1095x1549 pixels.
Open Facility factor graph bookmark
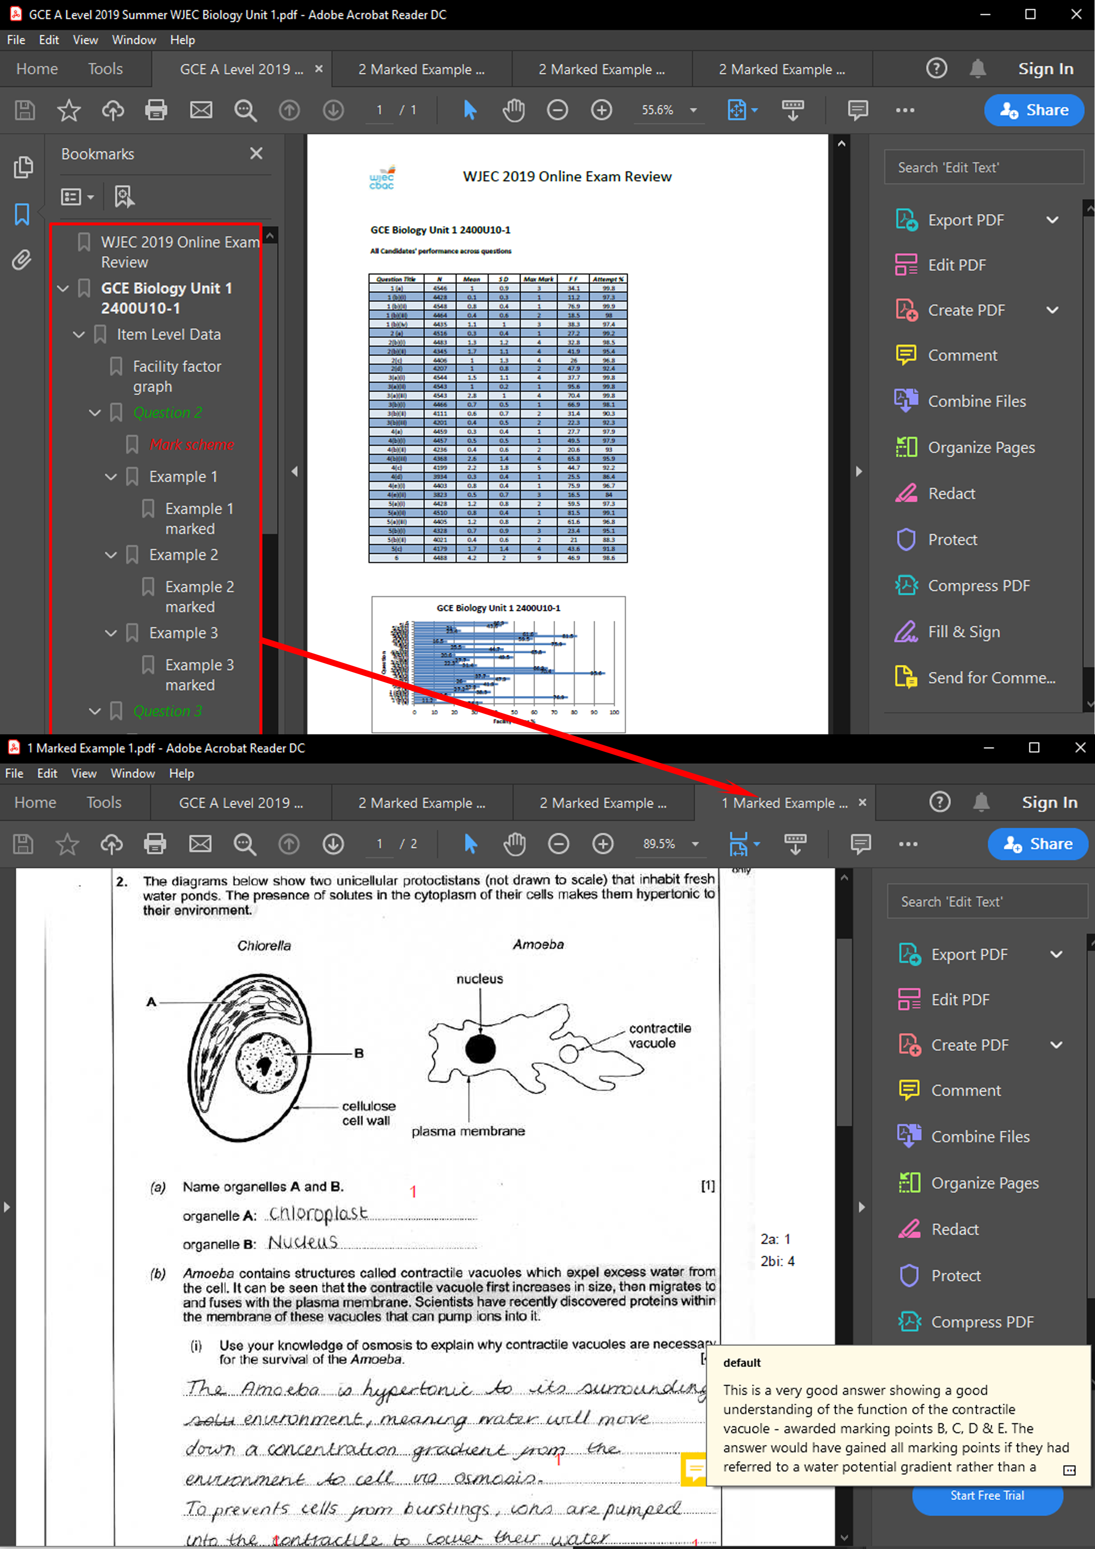point(177,377)
